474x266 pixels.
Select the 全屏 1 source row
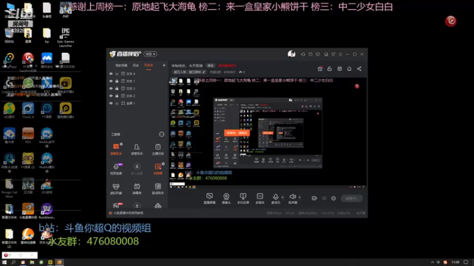coord(138,103)
